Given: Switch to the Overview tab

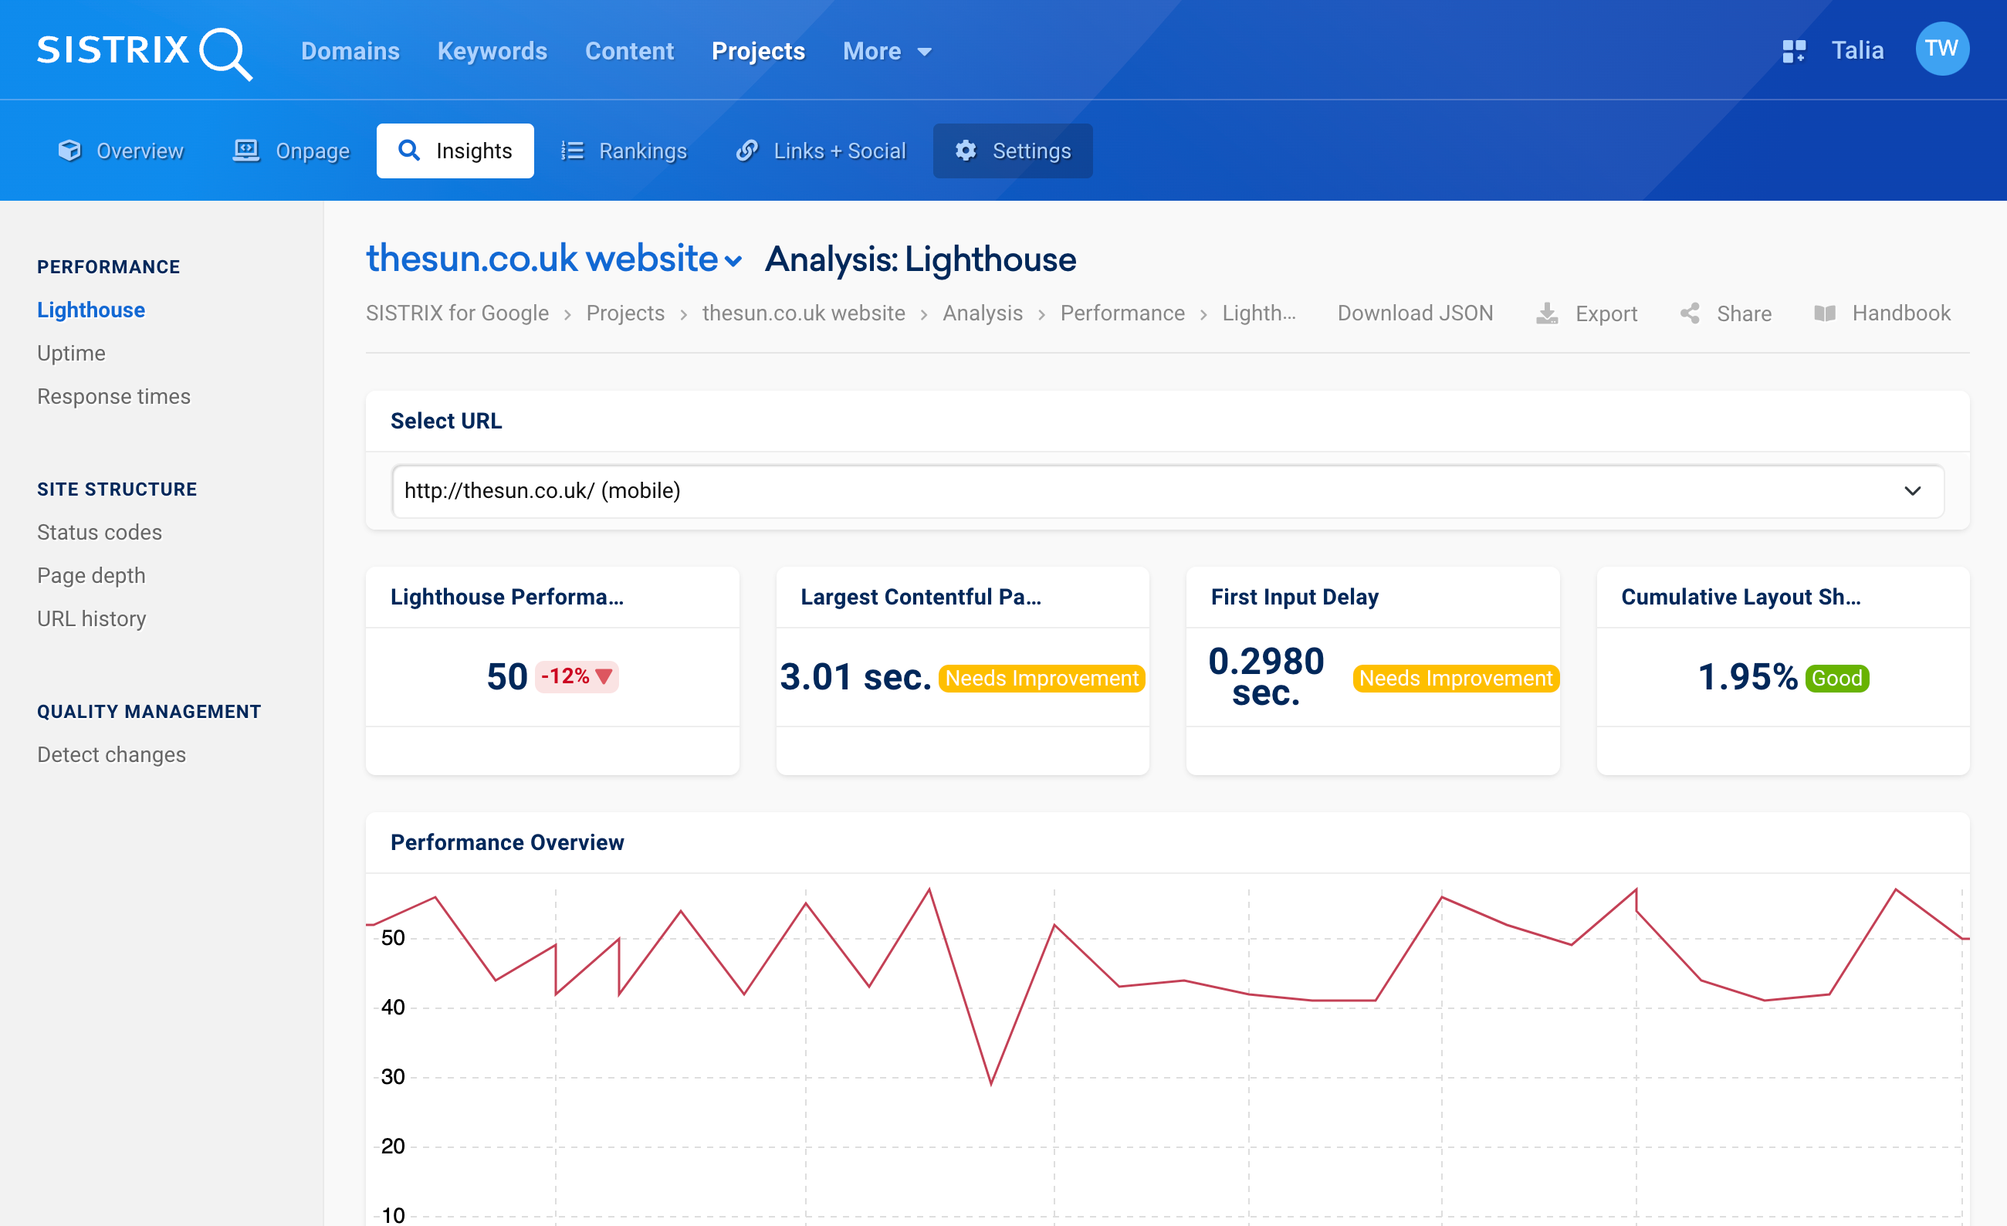Looking at the screenshot, I should [x=121, y=151].
